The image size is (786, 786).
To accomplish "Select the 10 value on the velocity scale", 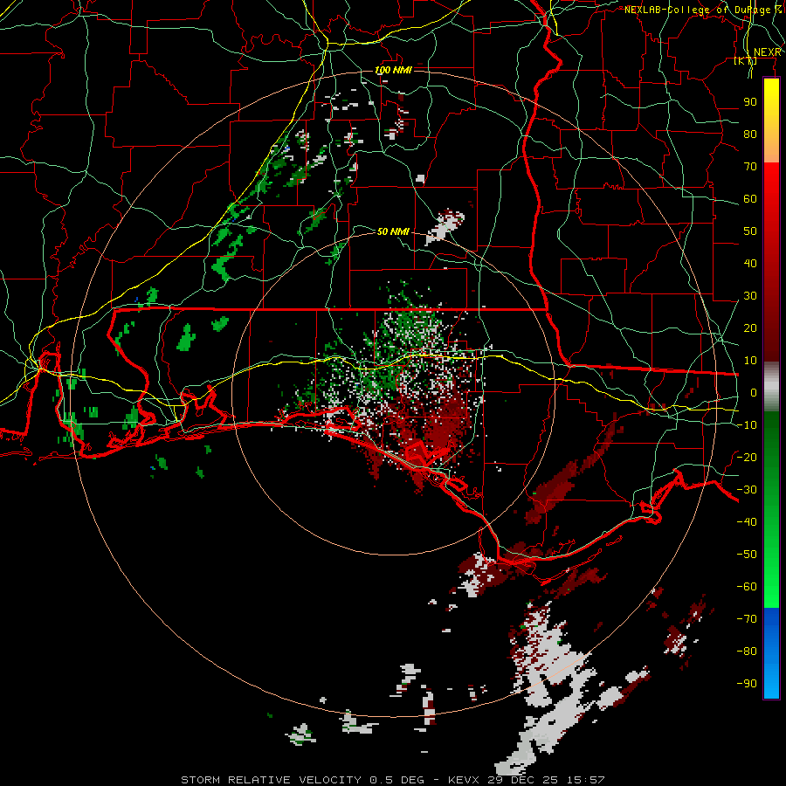I will point(750,361).
